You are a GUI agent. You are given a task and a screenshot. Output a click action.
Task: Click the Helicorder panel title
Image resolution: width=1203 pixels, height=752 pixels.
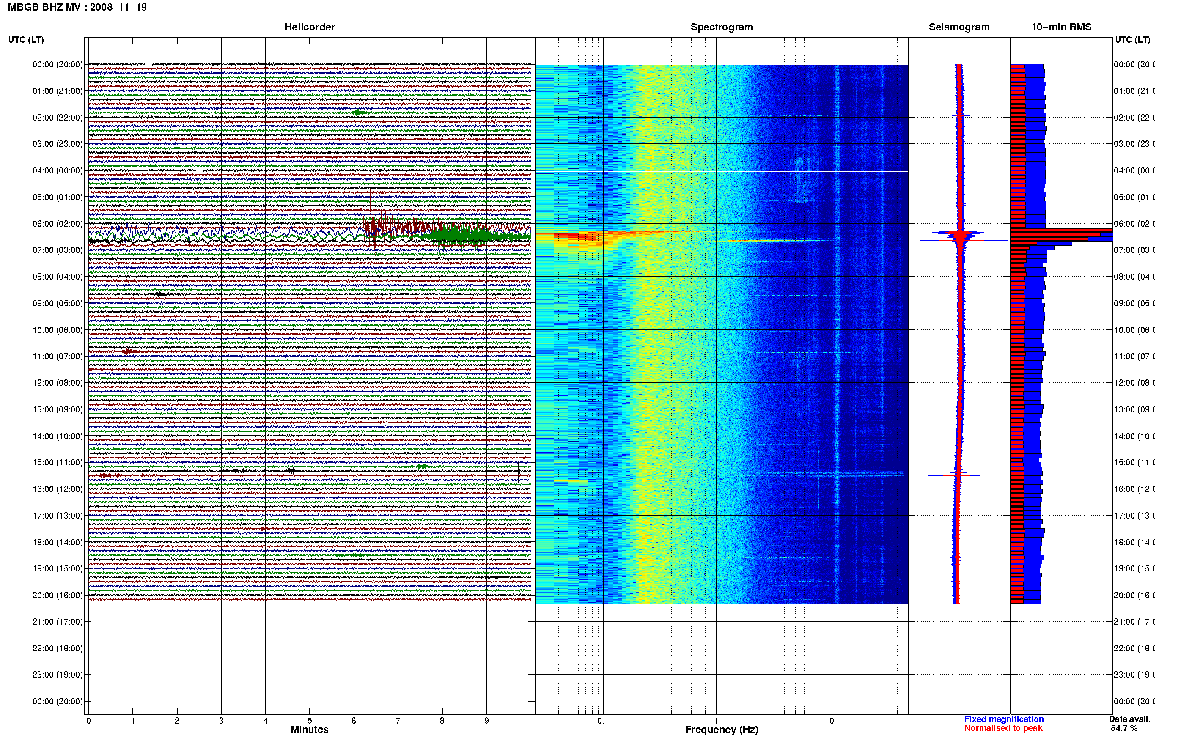click(x=309, y=27)
